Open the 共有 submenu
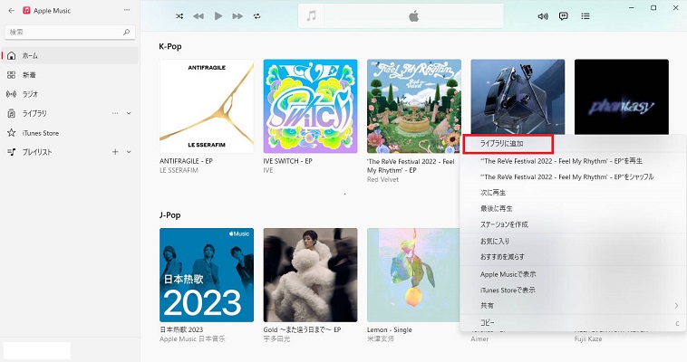This screenshot has height=362, width=687. (x=573, y=306)
